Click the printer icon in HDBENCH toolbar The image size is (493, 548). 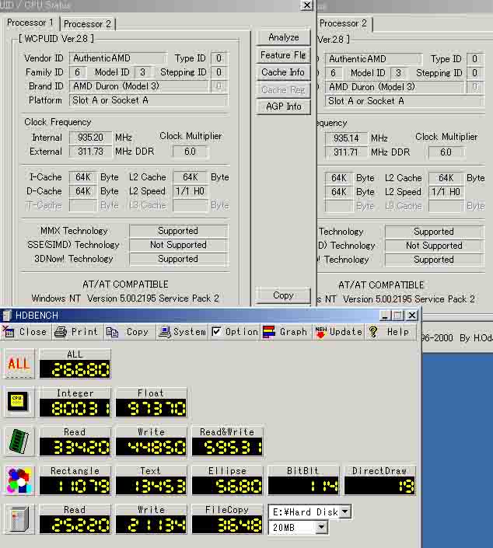pyautogui.click(x=61, y=332)
